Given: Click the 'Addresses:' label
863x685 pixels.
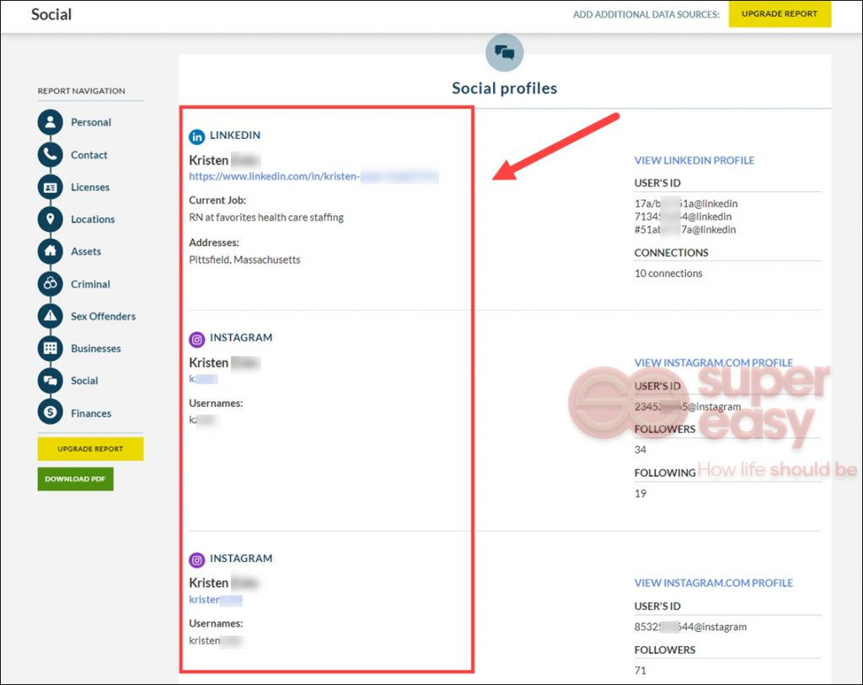Looking at the screenshot, I should pyautogui.click(x=214, y=243).
